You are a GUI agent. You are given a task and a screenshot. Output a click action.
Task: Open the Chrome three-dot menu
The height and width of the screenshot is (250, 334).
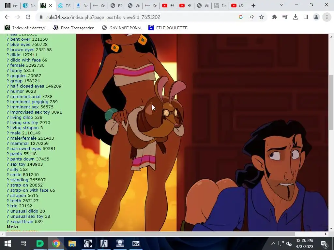(327, 17)
